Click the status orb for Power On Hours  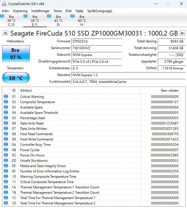pos(6,155)
